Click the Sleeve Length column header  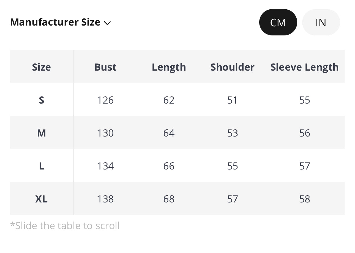click(x=304, y=67)
